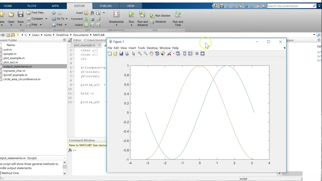The width and height of the screenshot is (322, 181).
Task: Click Run Section in the editor ribbon
Action: 160,16
